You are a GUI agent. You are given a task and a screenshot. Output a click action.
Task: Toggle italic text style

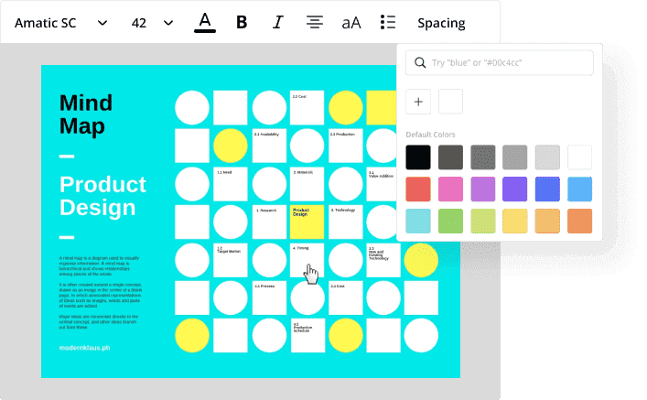tap(278, 23)
